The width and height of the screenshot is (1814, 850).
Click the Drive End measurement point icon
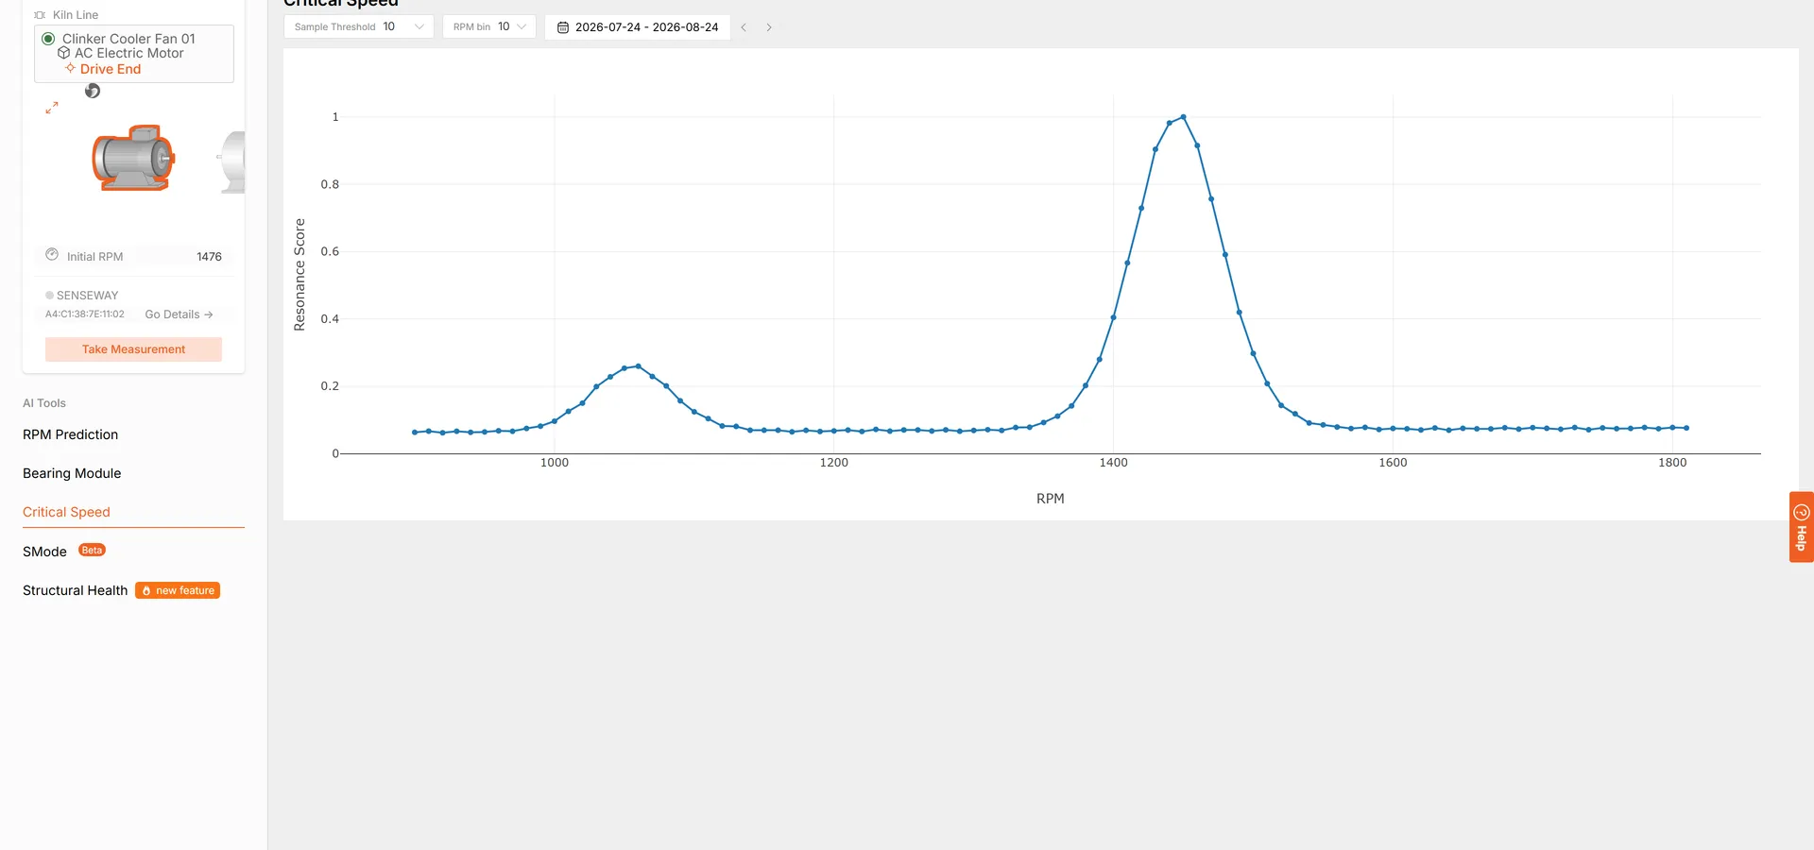(x=70, y=68)
